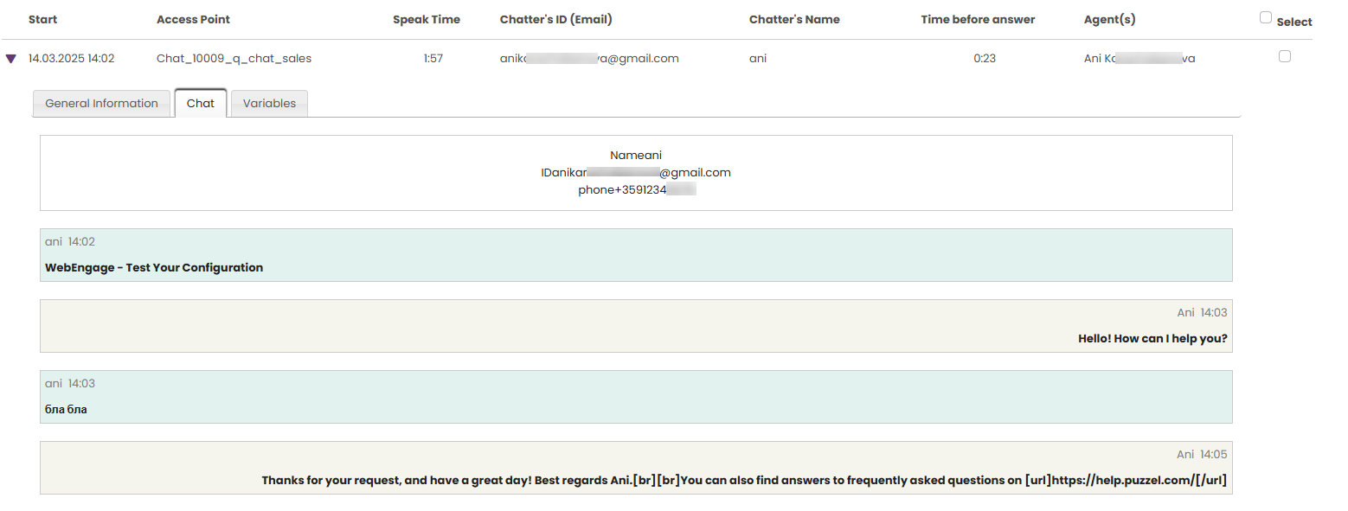Click the chatter's gmail address in row
Screen dimensions: 1348x511
588,59
